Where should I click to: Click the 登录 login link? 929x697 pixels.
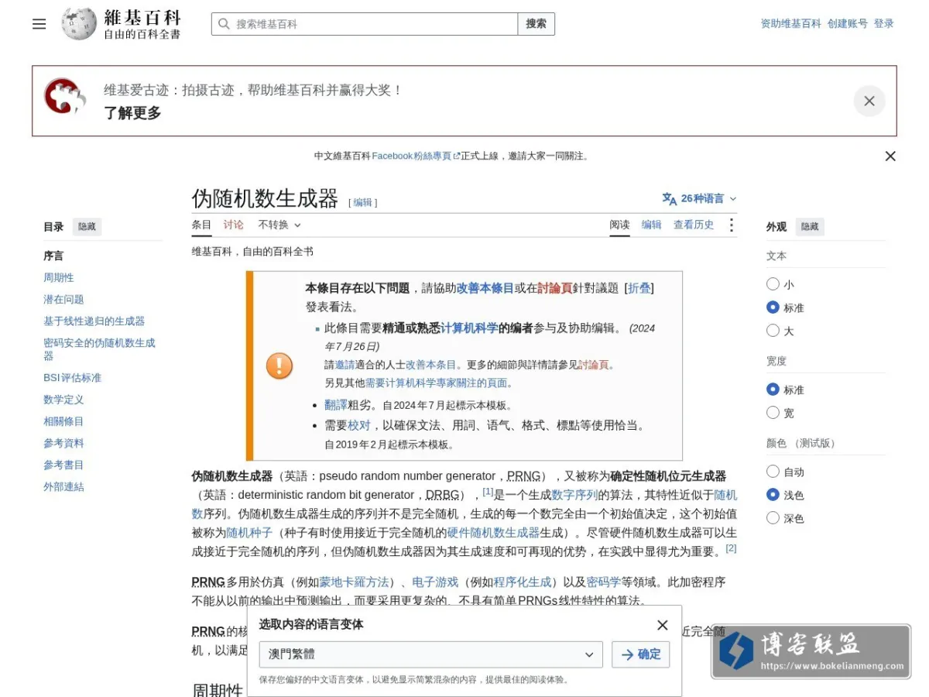(883, 24)
